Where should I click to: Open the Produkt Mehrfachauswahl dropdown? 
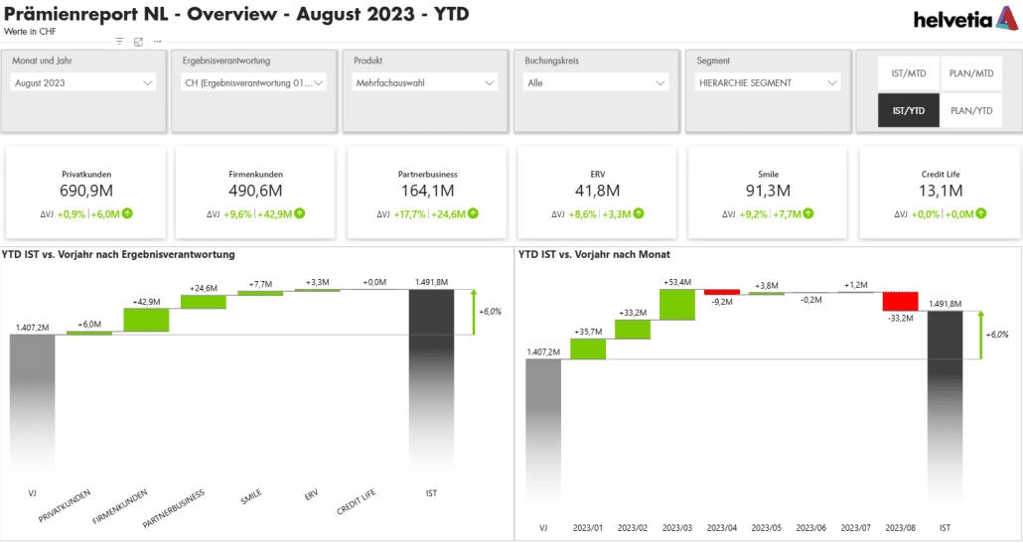(425, 83)
